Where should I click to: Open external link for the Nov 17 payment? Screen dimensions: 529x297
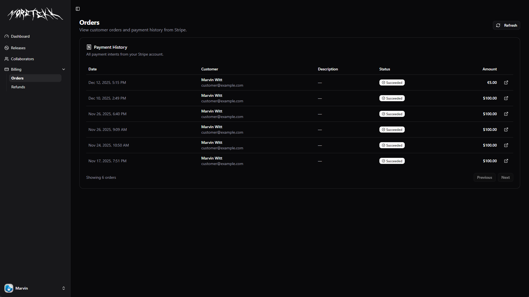(506, 161)
